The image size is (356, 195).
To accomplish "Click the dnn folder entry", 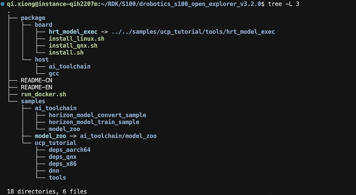I will 54,171.
